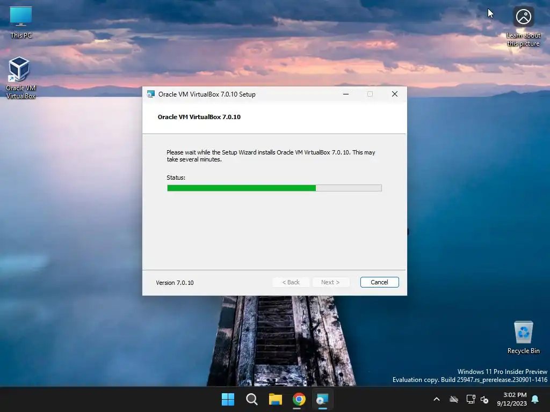Open the This PC desktop icon
Image resolution: width=550 pixels, height=412 pixels.
coord(21,22)
